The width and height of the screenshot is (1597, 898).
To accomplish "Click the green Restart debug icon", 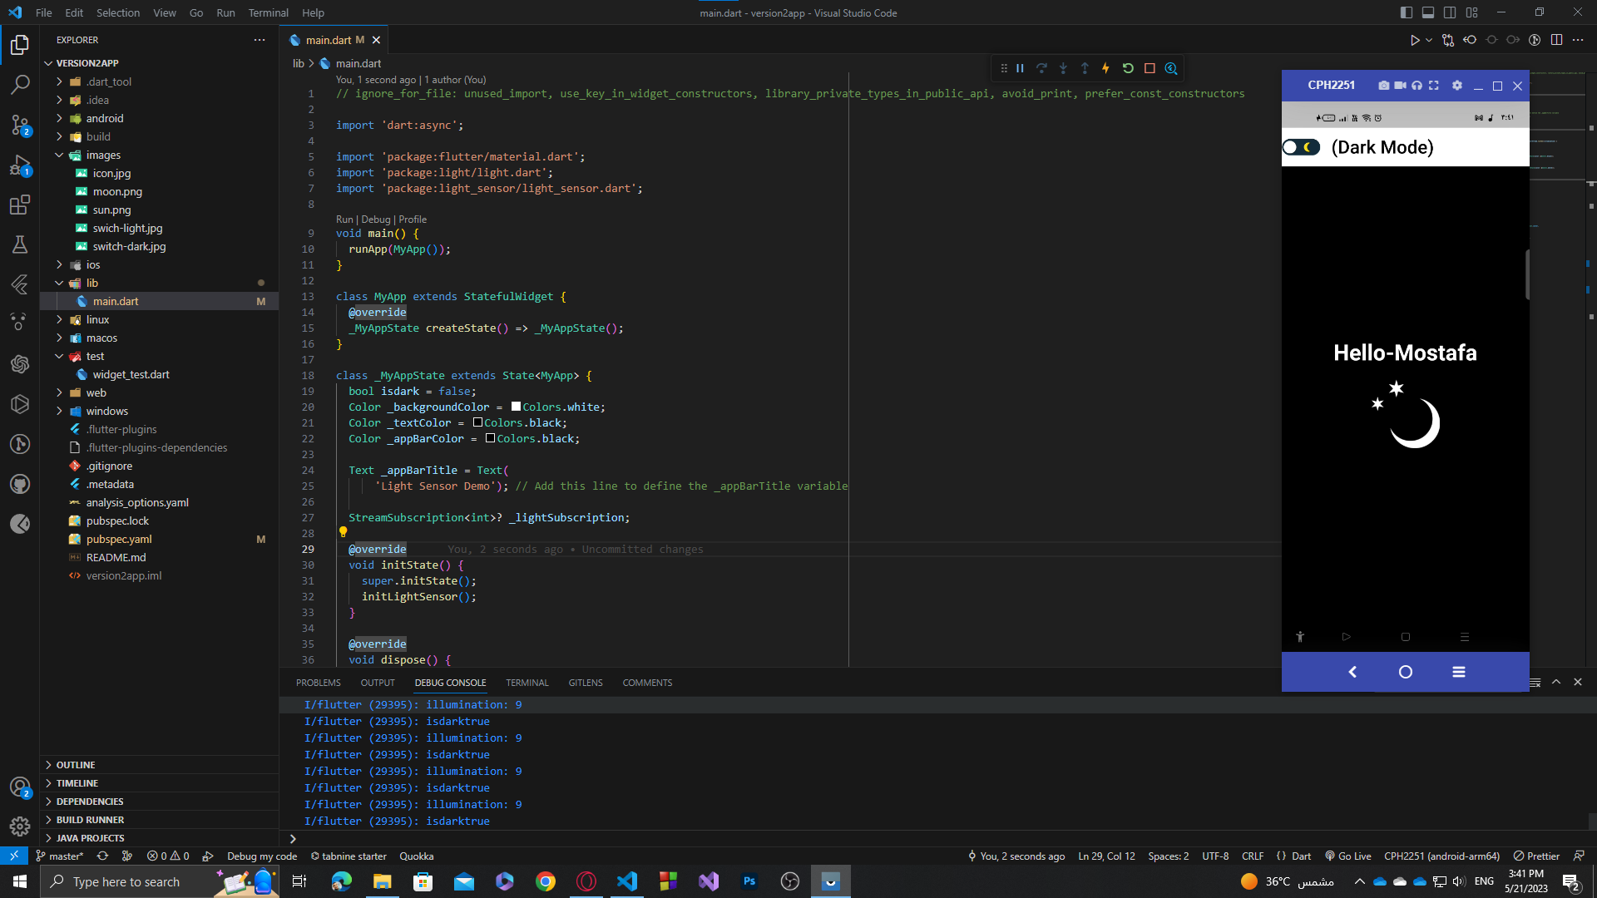I will [1127, 68].
